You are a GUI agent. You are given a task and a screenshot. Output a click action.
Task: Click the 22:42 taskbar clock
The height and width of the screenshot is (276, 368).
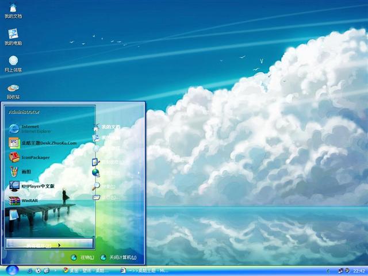(359, 271)
